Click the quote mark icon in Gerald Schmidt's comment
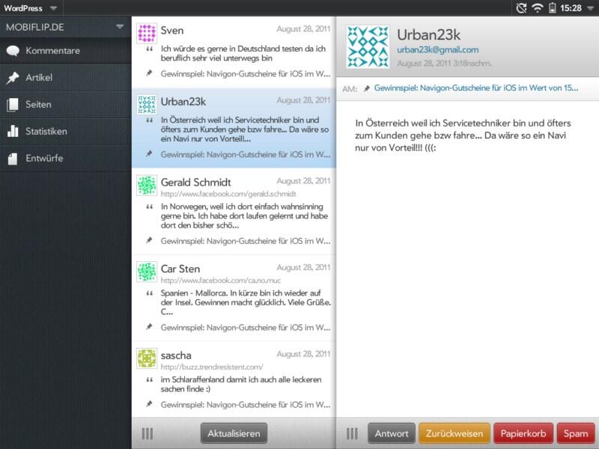This screenshot has height=449, width=599. 149,207
